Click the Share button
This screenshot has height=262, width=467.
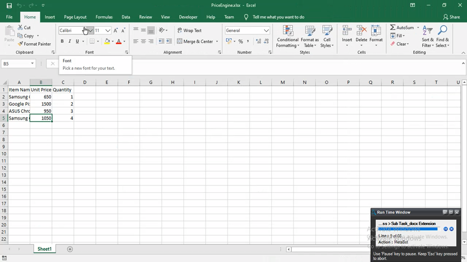click(x=451, y=17)
